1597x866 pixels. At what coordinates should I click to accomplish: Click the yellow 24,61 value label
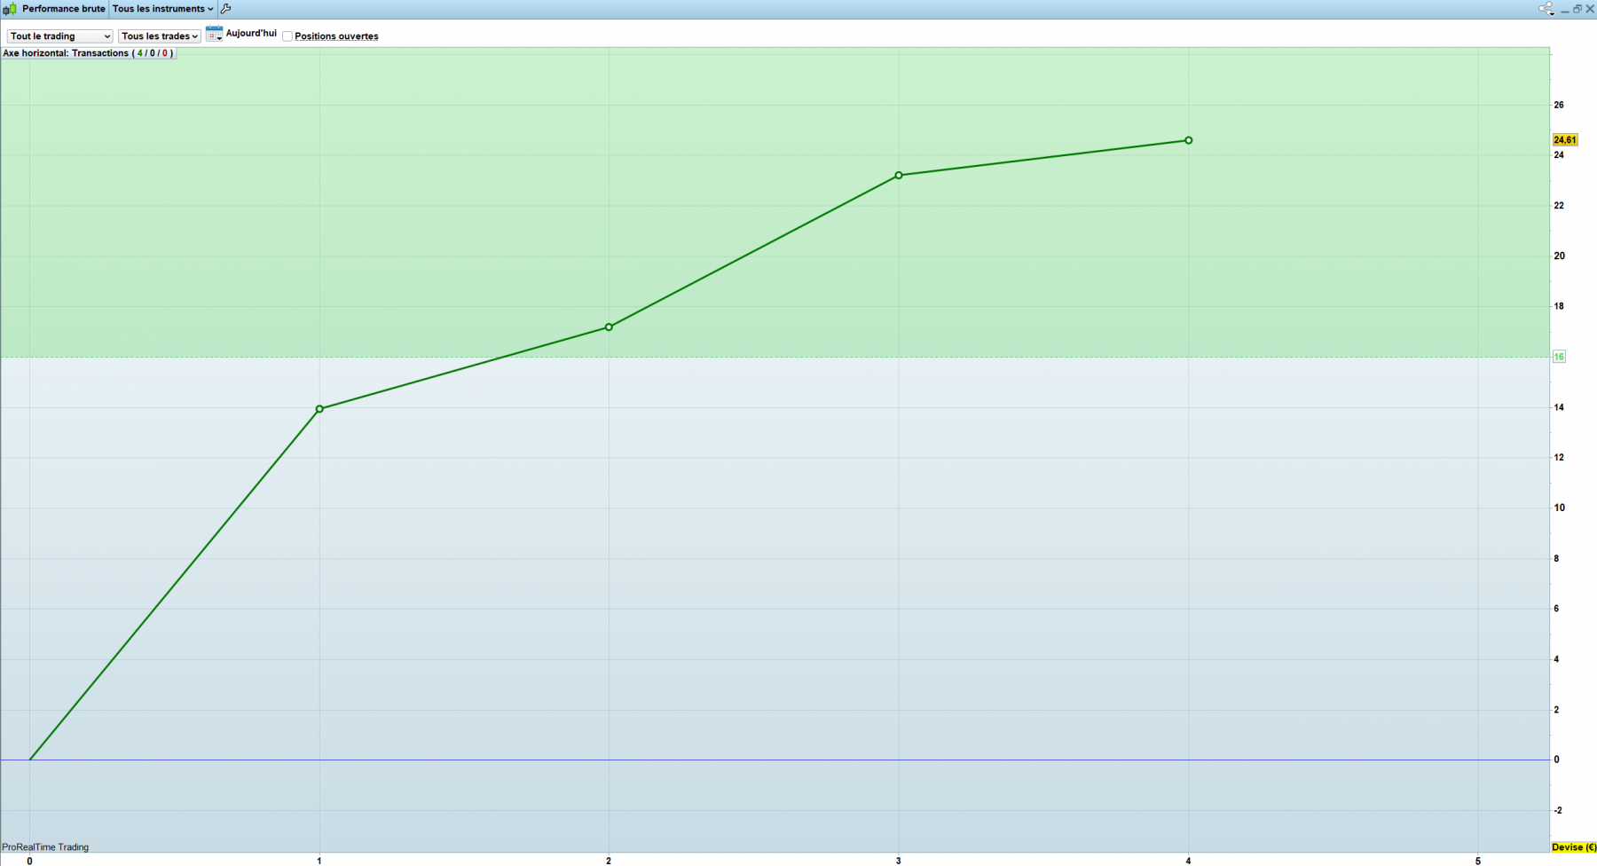pyautogui.click(x=1565, y=140)
